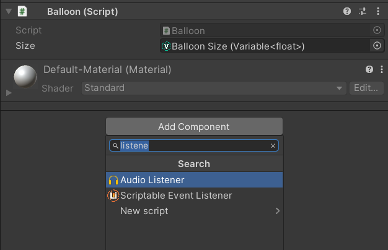Click the Add Component button
The height and width of the screenshot is (250, 388).
[x=194, y=127]
